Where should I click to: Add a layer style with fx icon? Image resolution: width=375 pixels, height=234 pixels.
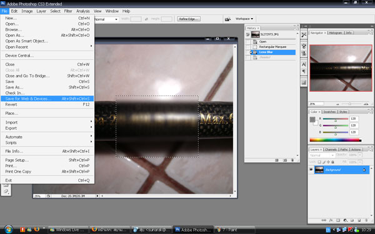point(331,220)
